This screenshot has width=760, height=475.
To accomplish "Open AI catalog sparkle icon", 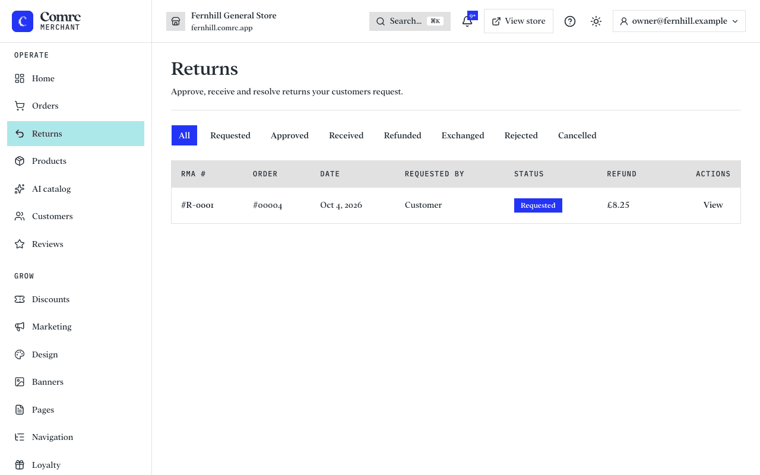I will 20,189.
